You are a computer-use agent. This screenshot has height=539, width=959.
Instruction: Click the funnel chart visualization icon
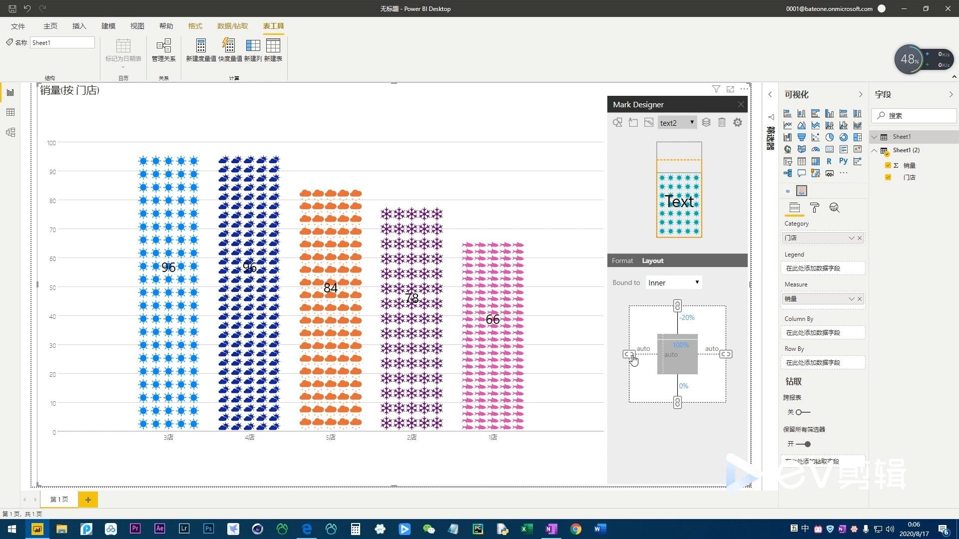click(801, 137)
